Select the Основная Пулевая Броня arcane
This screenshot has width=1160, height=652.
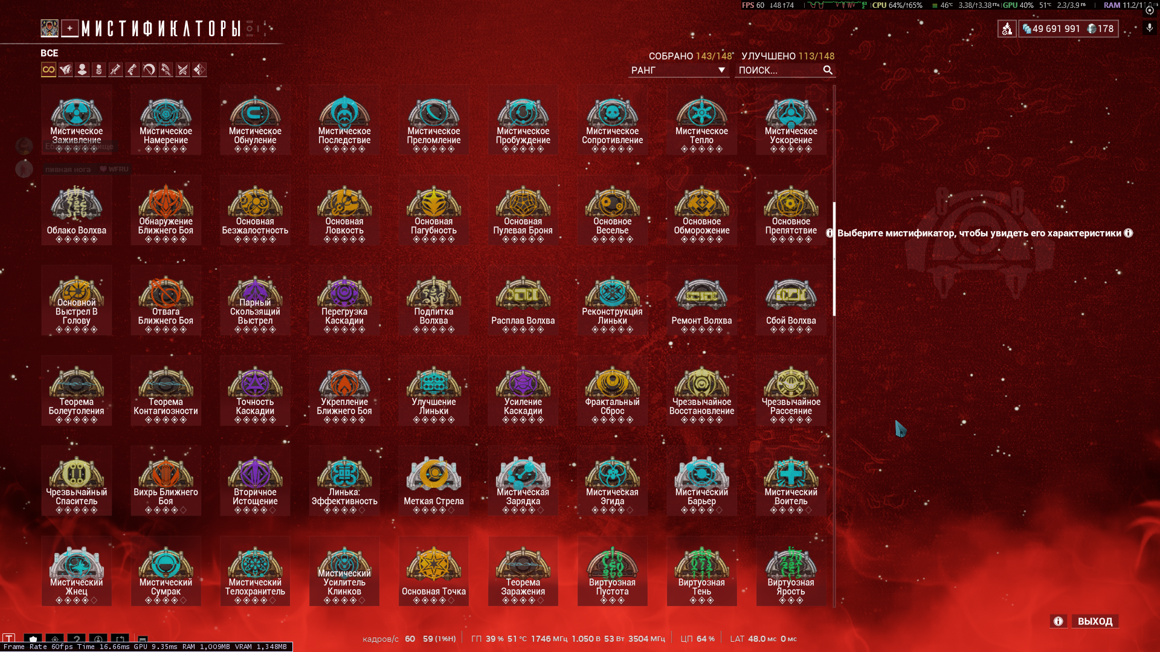point(523,210)
